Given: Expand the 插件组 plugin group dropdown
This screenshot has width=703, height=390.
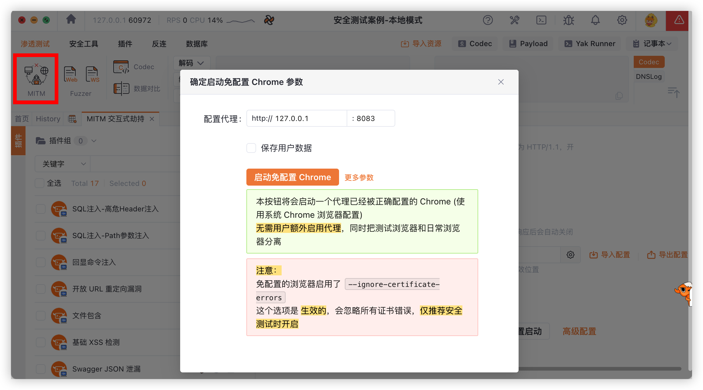Looking at the screenshot, I should point(94,141).
